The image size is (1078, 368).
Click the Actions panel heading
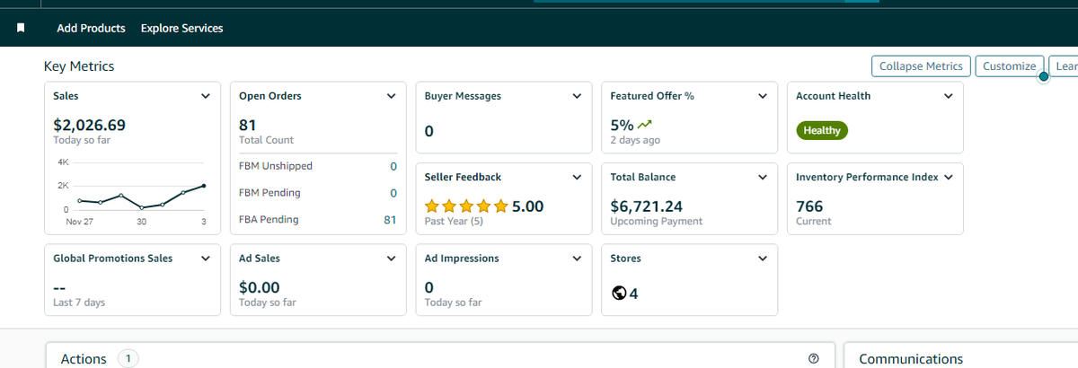(84, 359)
